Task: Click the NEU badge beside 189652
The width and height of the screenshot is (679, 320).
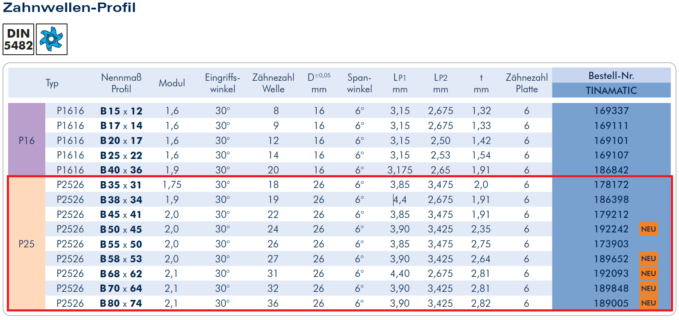Action: point(648,258)
